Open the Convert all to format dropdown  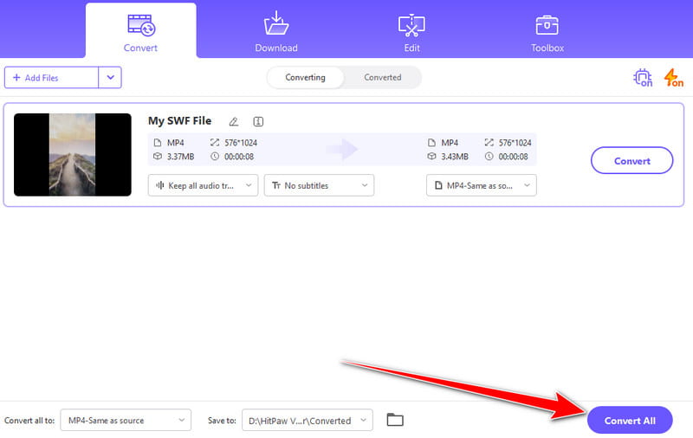125,421
